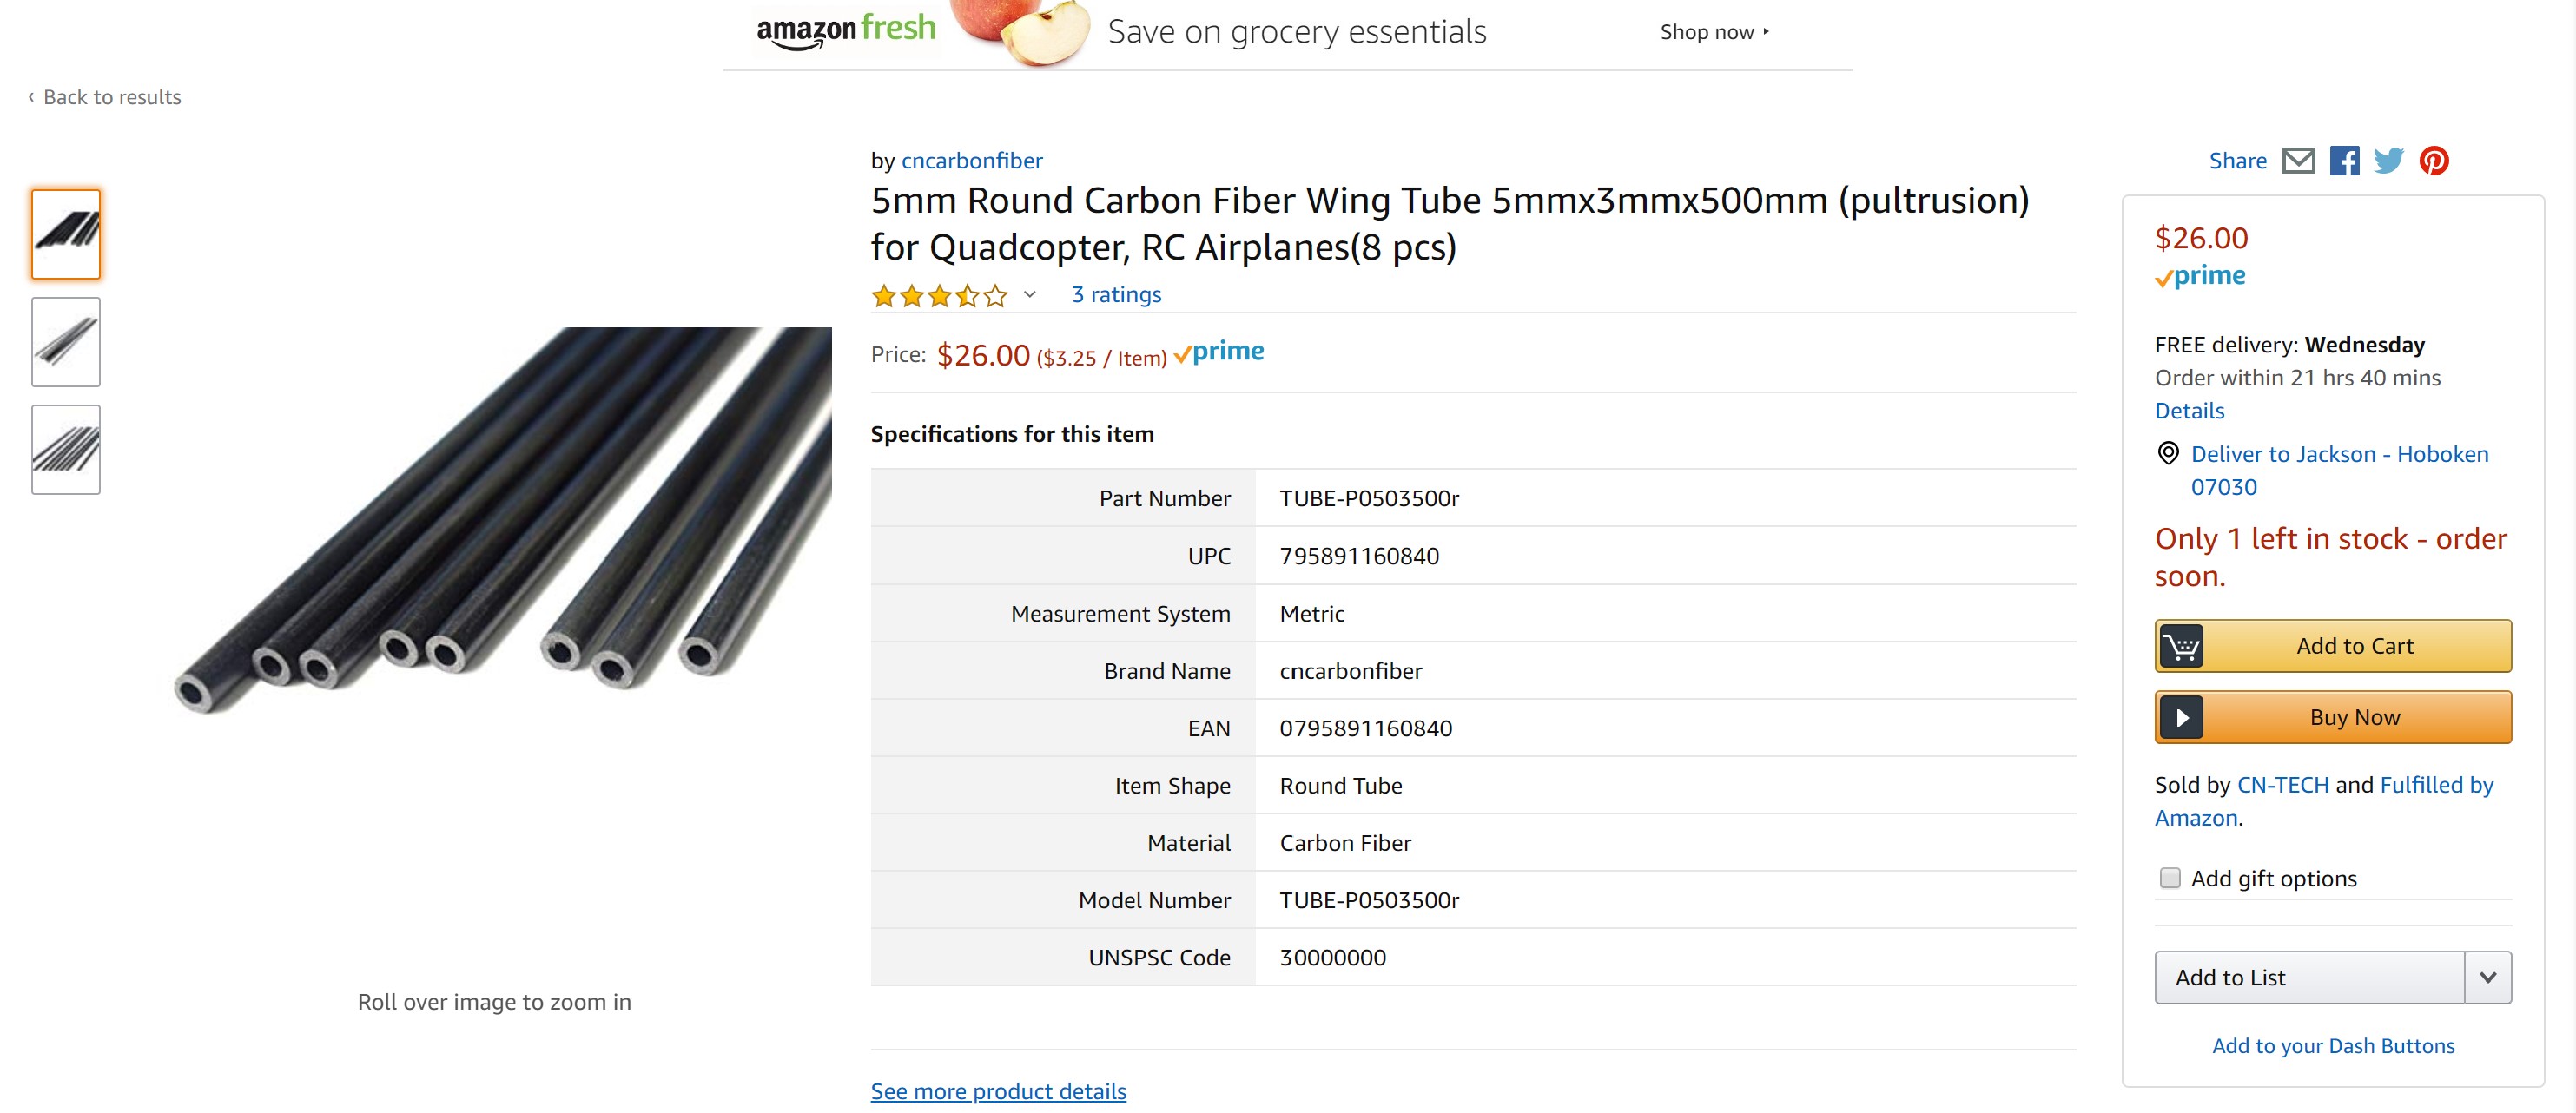Open the CN-TECH seller link

pos(2282,785)
